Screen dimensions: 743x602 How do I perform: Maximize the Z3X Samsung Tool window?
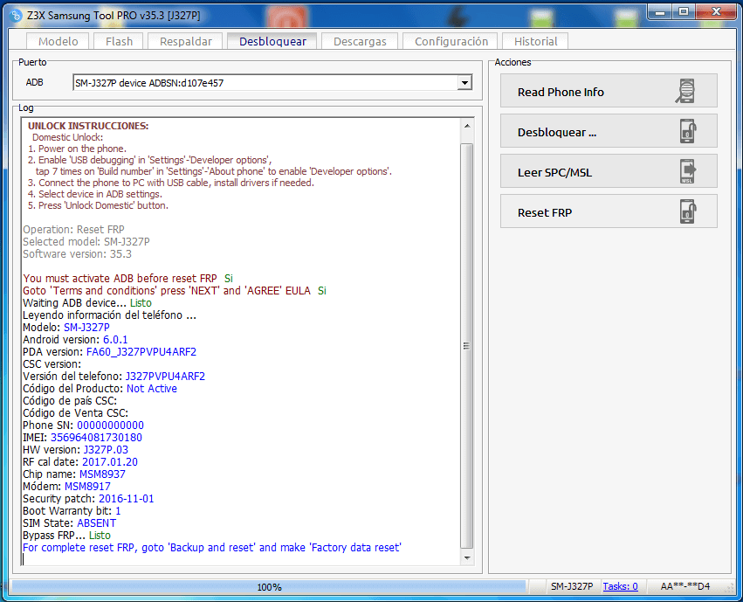[x=684, y=12]
